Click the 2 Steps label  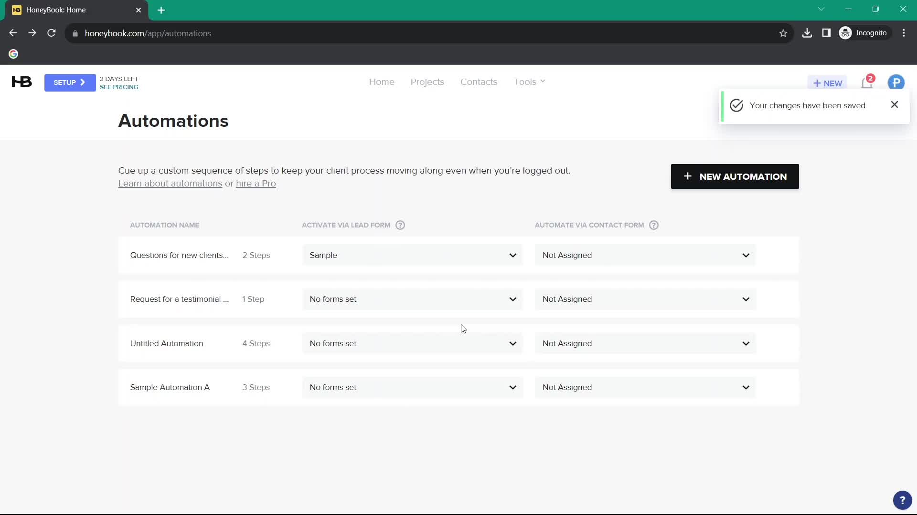pyautogui.click(x=256, y=255)
